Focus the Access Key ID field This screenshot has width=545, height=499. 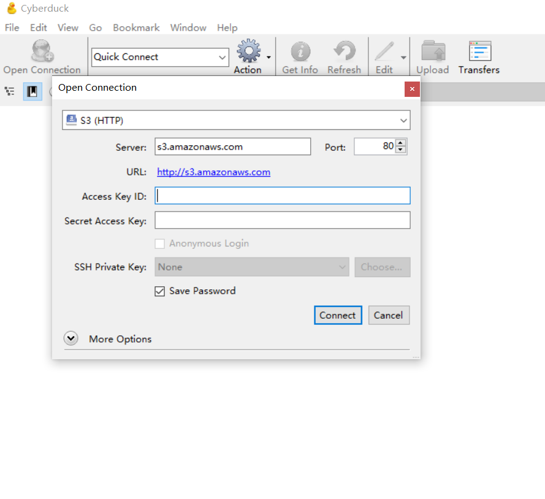(x=282, y=196)
